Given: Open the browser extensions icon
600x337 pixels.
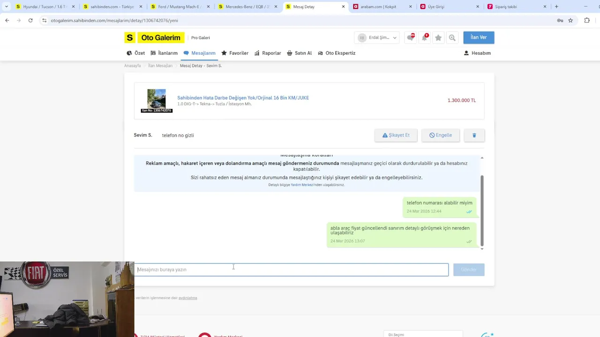Looking at the screenshot, I should (x=587, y=21).
